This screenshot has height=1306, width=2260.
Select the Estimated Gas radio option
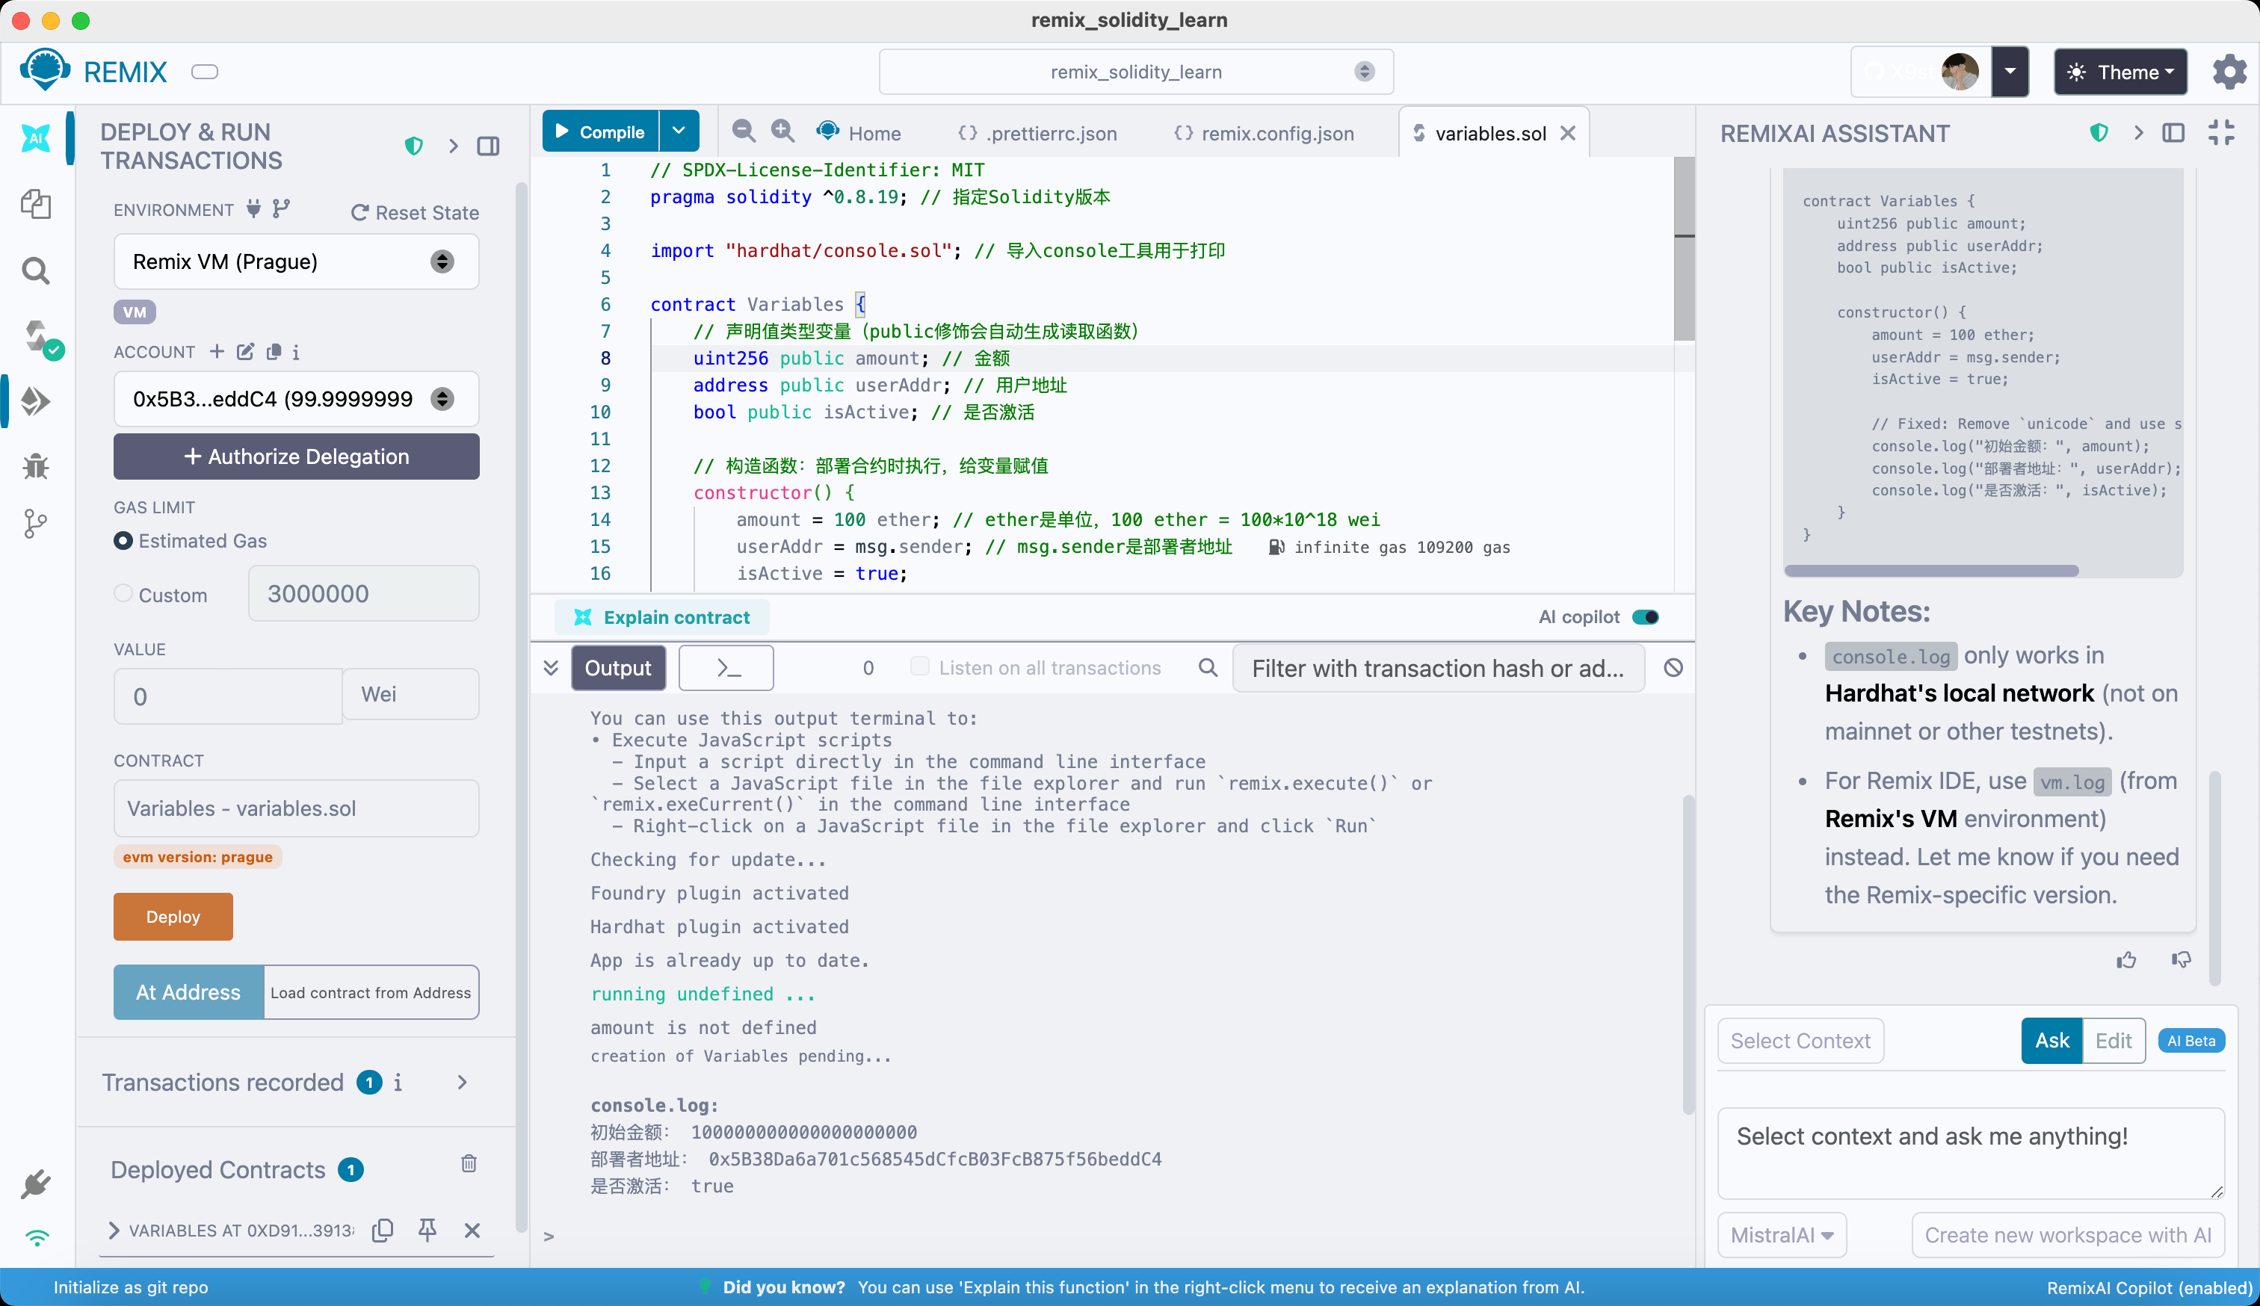click(x=124, y=540)
